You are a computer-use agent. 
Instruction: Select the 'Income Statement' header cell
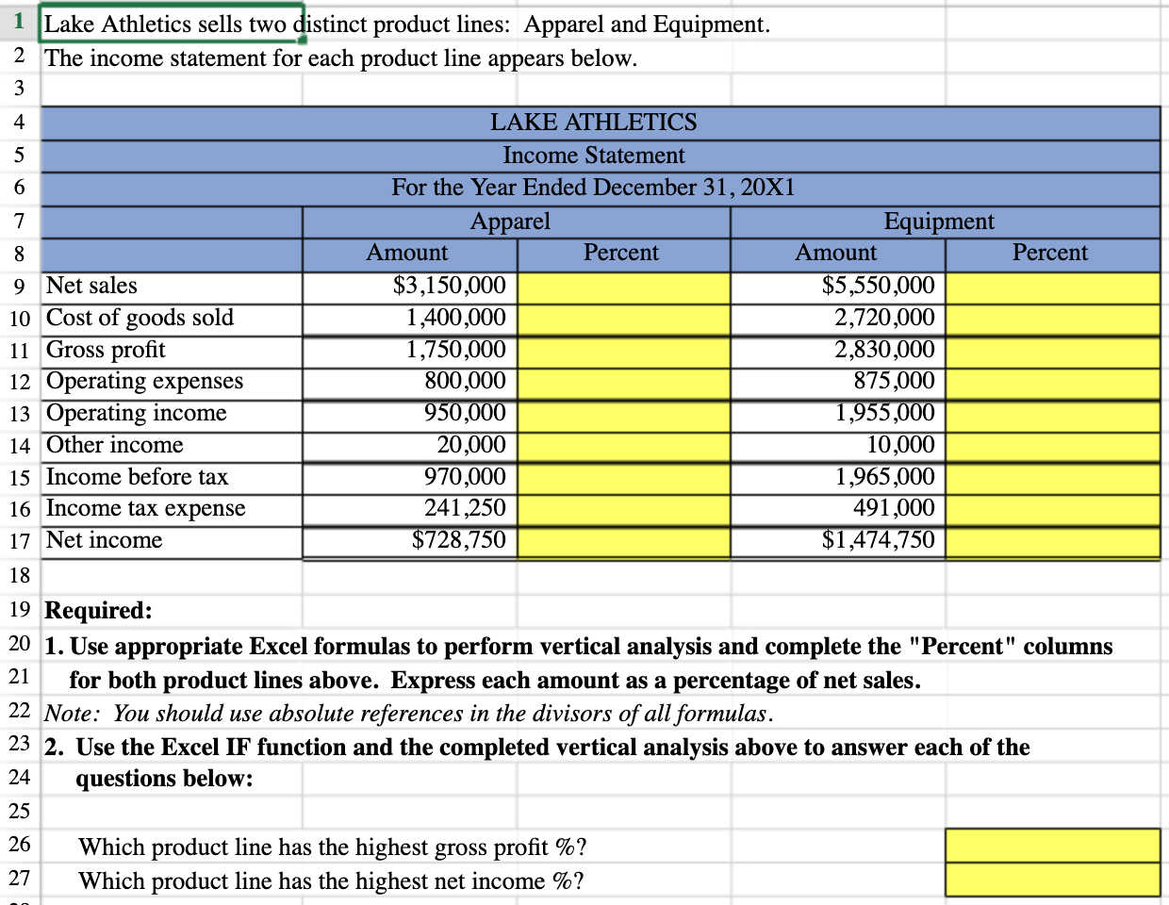pos(601,156)
